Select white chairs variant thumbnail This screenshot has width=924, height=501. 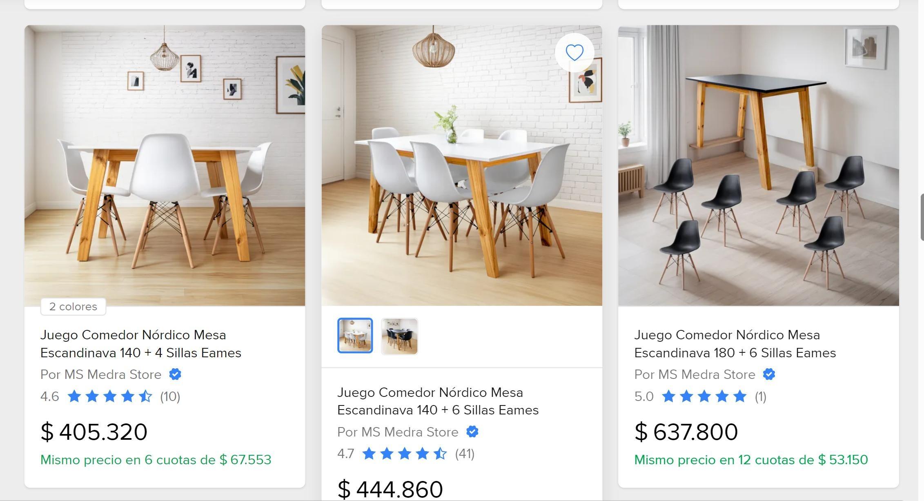click(355, 336)
